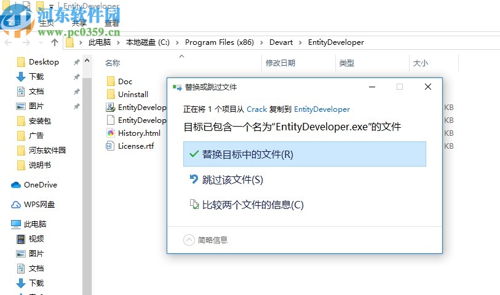Click navigation pane scrollbar track
This screenshot has width=500, height=295.
(87, 185)
